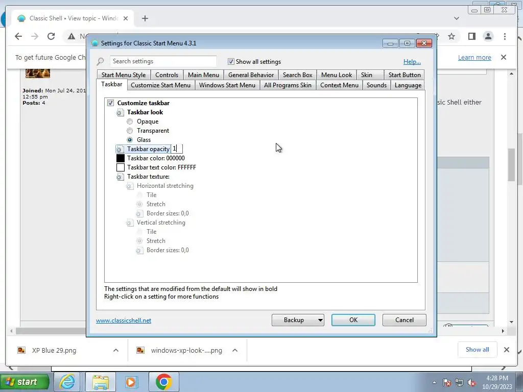Select the Glass taskbar look
Image resolution: width=523 pixels, height=392 pixels.
click(x=130, y=140)
